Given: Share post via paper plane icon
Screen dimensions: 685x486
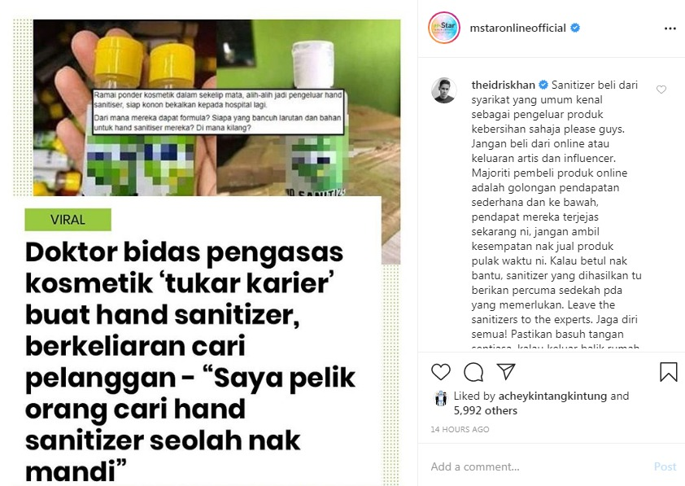Looking at the screenshot, I should tap(506, 371).
